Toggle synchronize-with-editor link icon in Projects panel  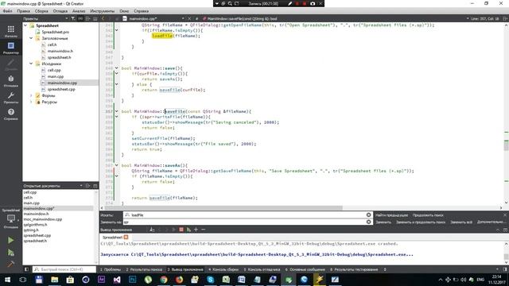pos(80,19)
